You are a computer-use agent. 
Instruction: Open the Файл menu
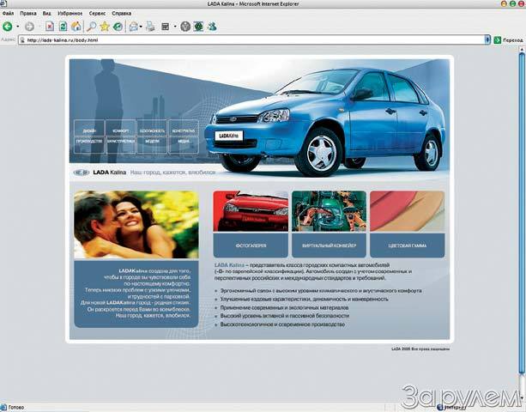[x=9, y=14]
